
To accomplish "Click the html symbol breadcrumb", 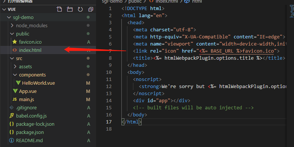I will [x=197, y=1].
